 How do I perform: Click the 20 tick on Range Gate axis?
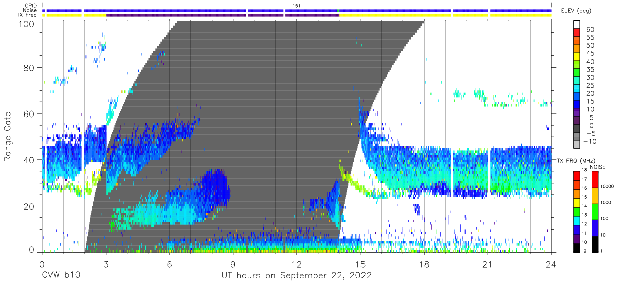point(29,206)
